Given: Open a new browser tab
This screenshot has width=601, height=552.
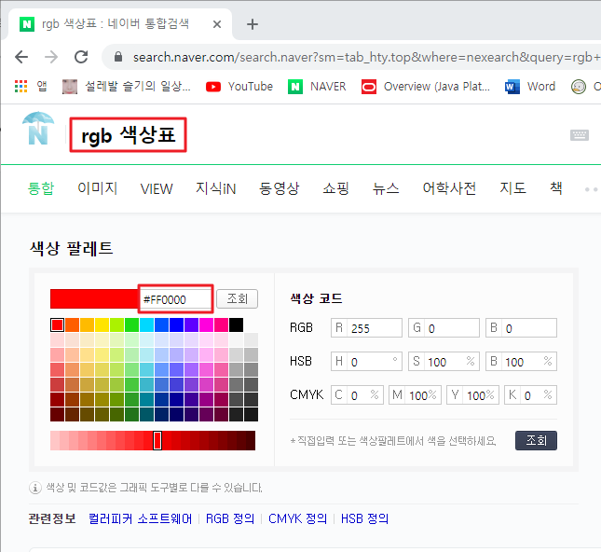Looking at the screenshot, I should click(x=253, y=24).
